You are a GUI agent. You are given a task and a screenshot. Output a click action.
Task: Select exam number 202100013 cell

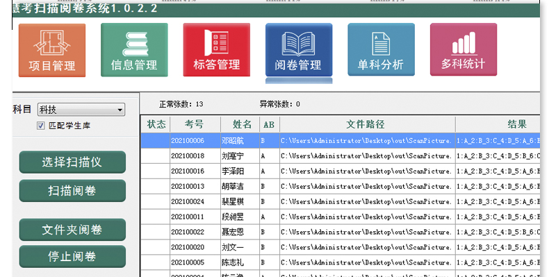[x=195, y=187]
